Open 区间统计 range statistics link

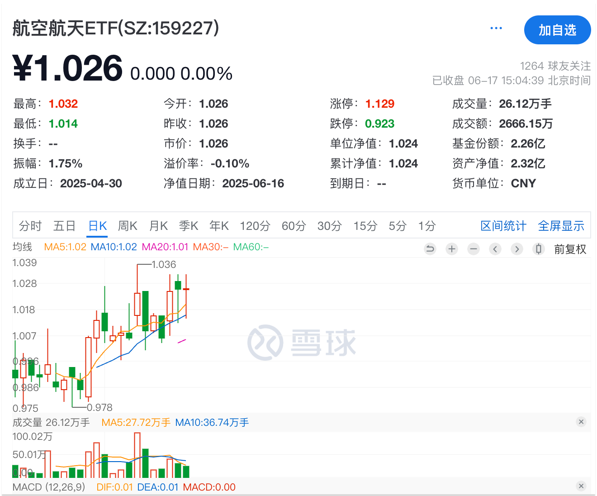503,226
